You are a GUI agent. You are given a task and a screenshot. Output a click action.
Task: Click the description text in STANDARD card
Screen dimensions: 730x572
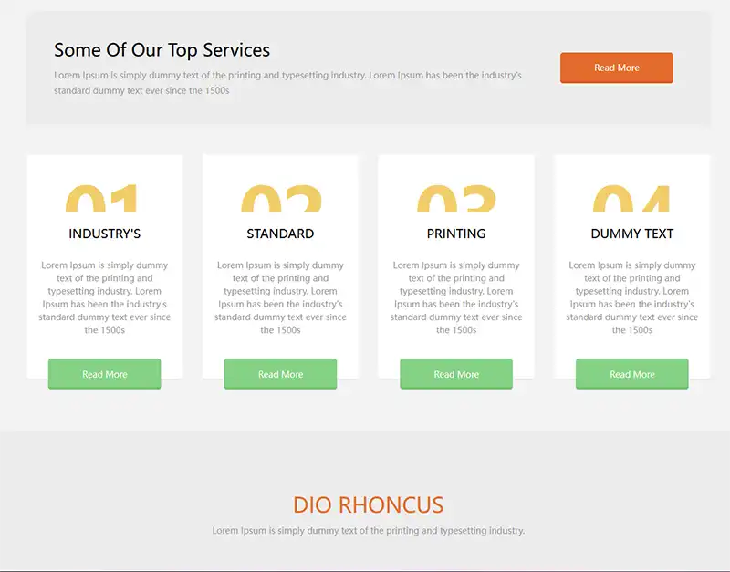pos(280,297)
